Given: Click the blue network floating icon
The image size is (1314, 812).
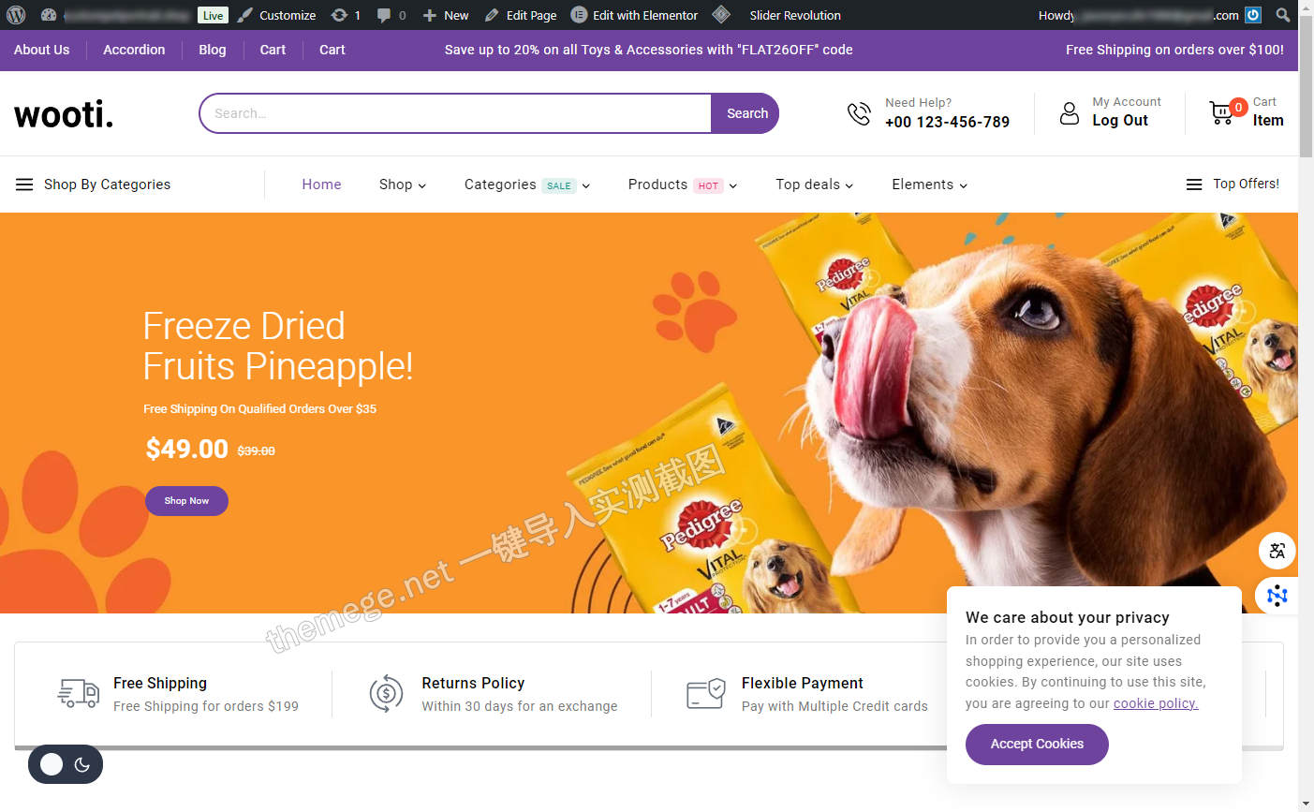Looking at the screenshot, I should [1277, 595].
